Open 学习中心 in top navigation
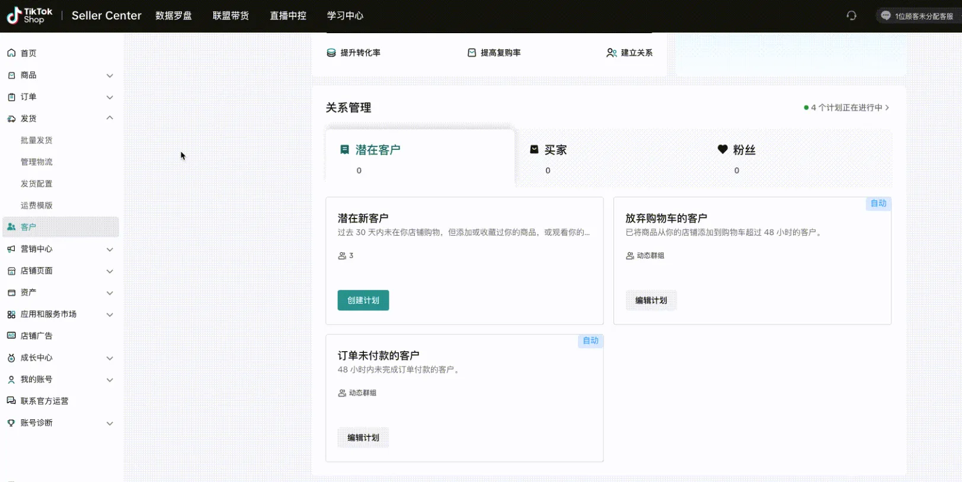This screenshot has width=962, height=482. pyautogui.click(x=345, y=15)
